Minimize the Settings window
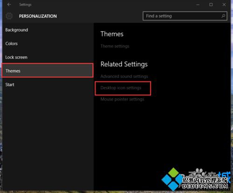The height and width of the screenshot is (193, 233). point(198,5)
